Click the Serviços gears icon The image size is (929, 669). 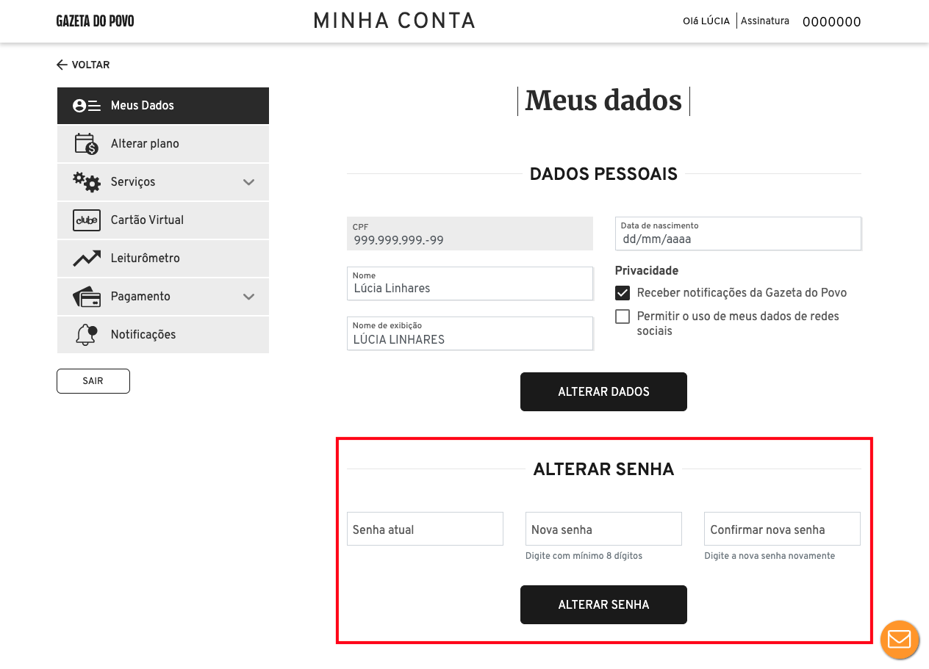86,181
